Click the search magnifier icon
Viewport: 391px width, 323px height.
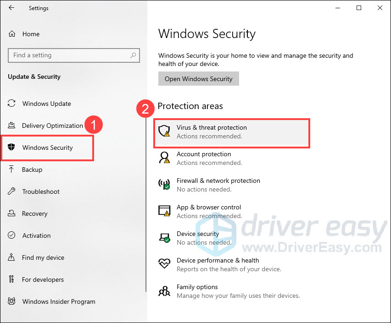pos(133,55)
